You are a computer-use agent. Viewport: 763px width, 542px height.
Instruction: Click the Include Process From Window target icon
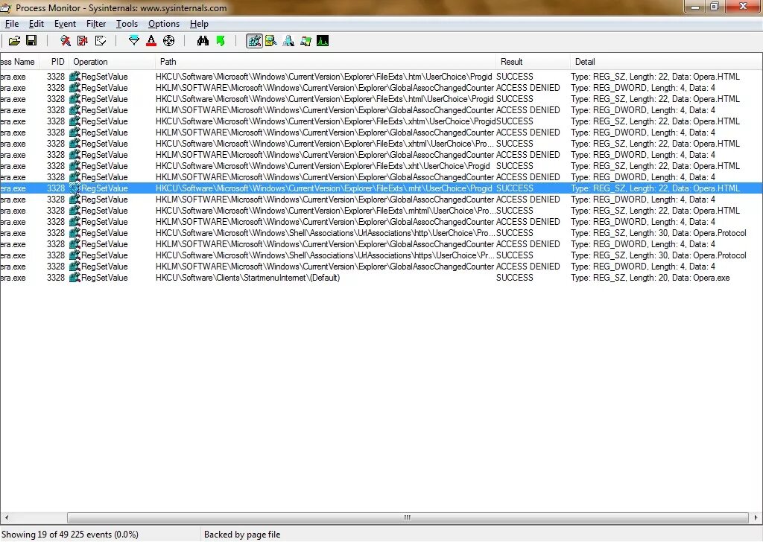[169, 41]
